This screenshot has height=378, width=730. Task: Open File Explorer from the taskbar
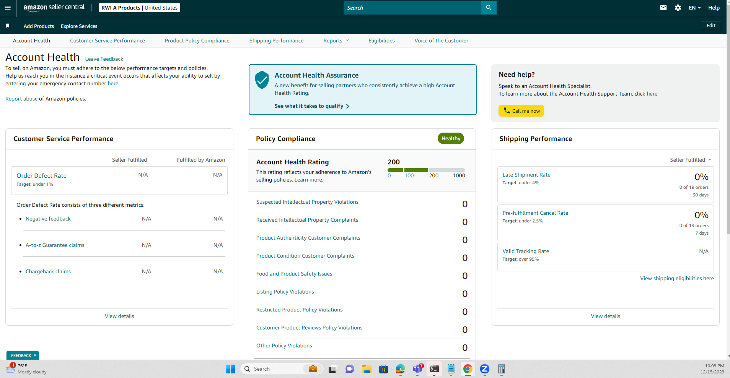[367, 369]
